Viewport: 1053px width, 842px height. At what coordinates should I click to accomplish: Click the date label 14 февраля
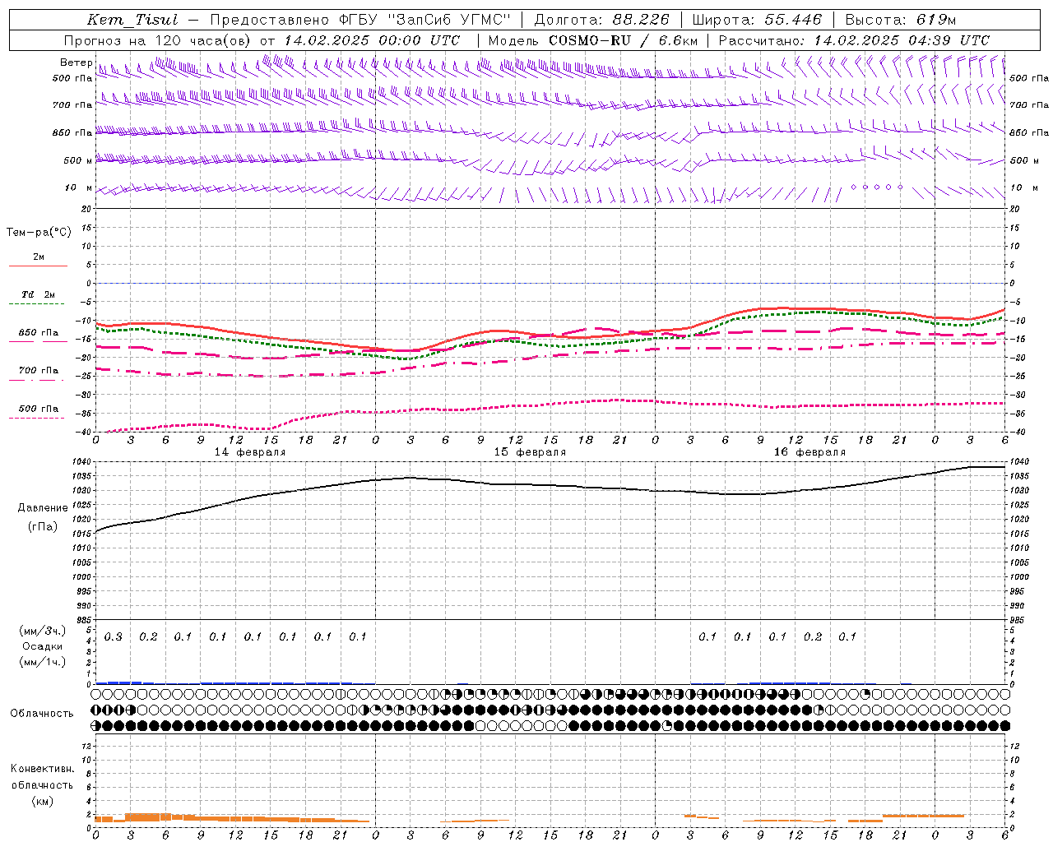click(250, 452)
